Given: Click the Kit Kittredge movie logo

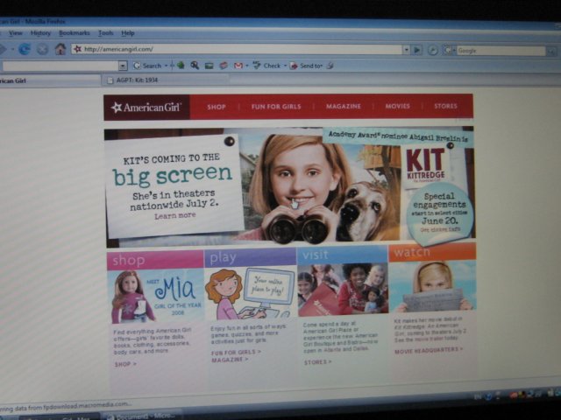Looking at the screenshot, I should [x=427, y=165].
